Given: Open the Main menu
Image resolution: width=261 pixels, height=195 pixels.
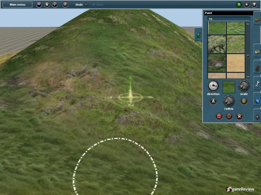Looking at the screenshot, I should (x=17, y=5).
